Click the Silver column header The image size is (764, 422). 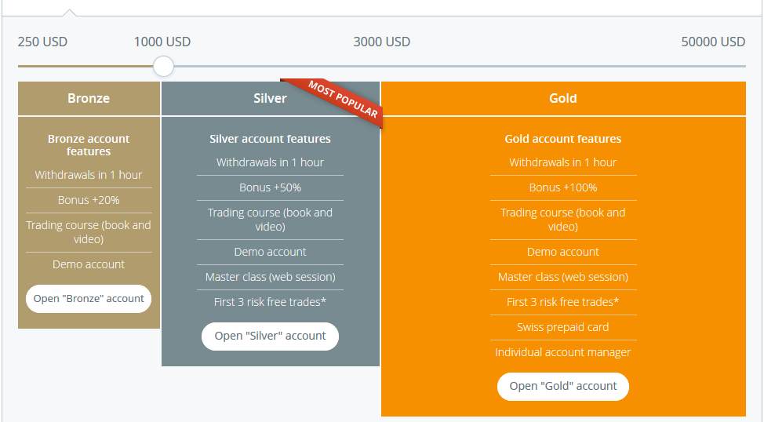[x=270, y=98]
